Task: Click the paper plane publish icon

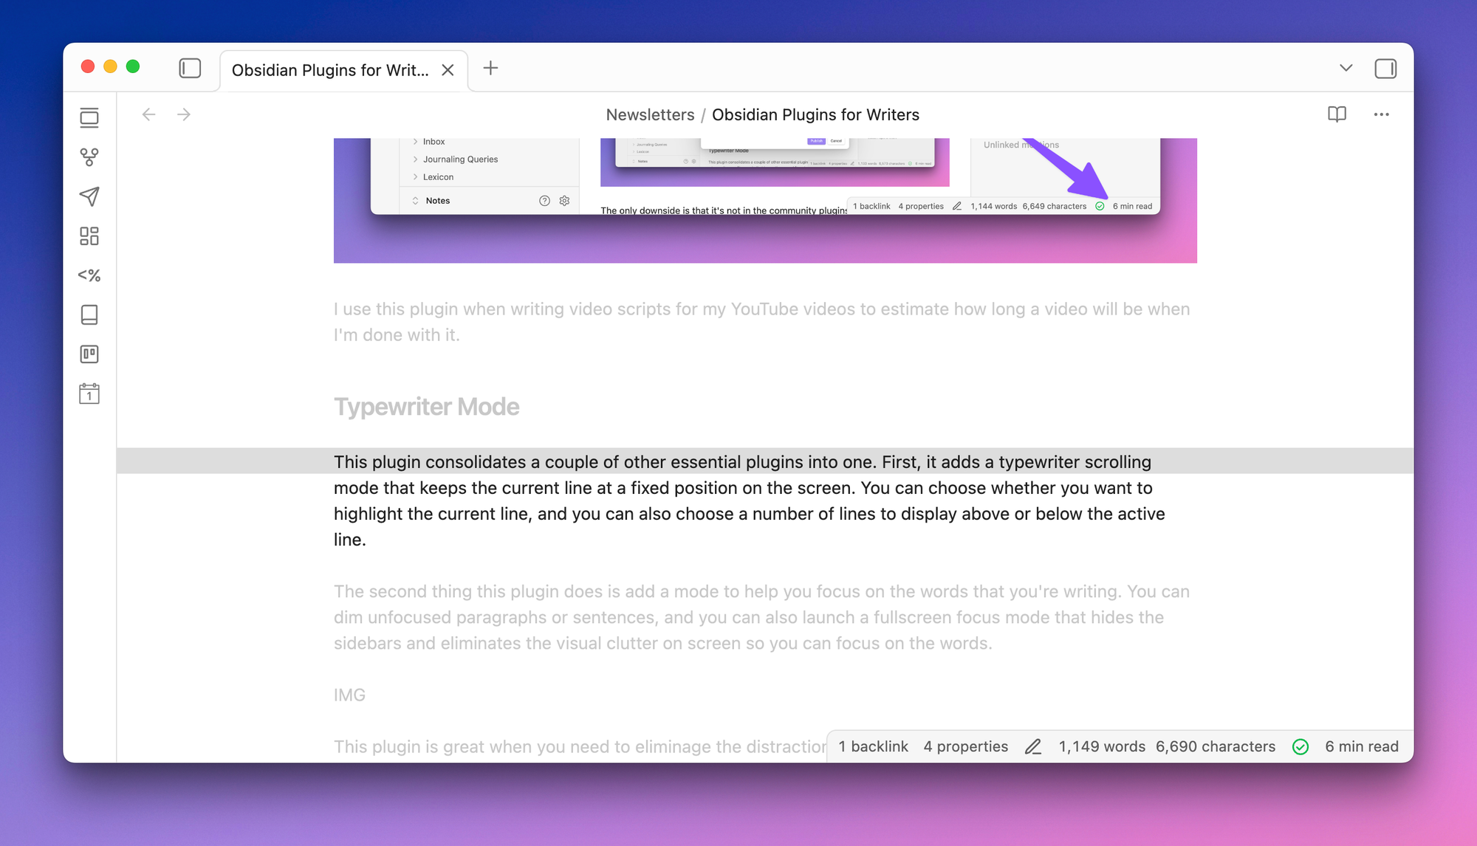Action: [89, 196]
